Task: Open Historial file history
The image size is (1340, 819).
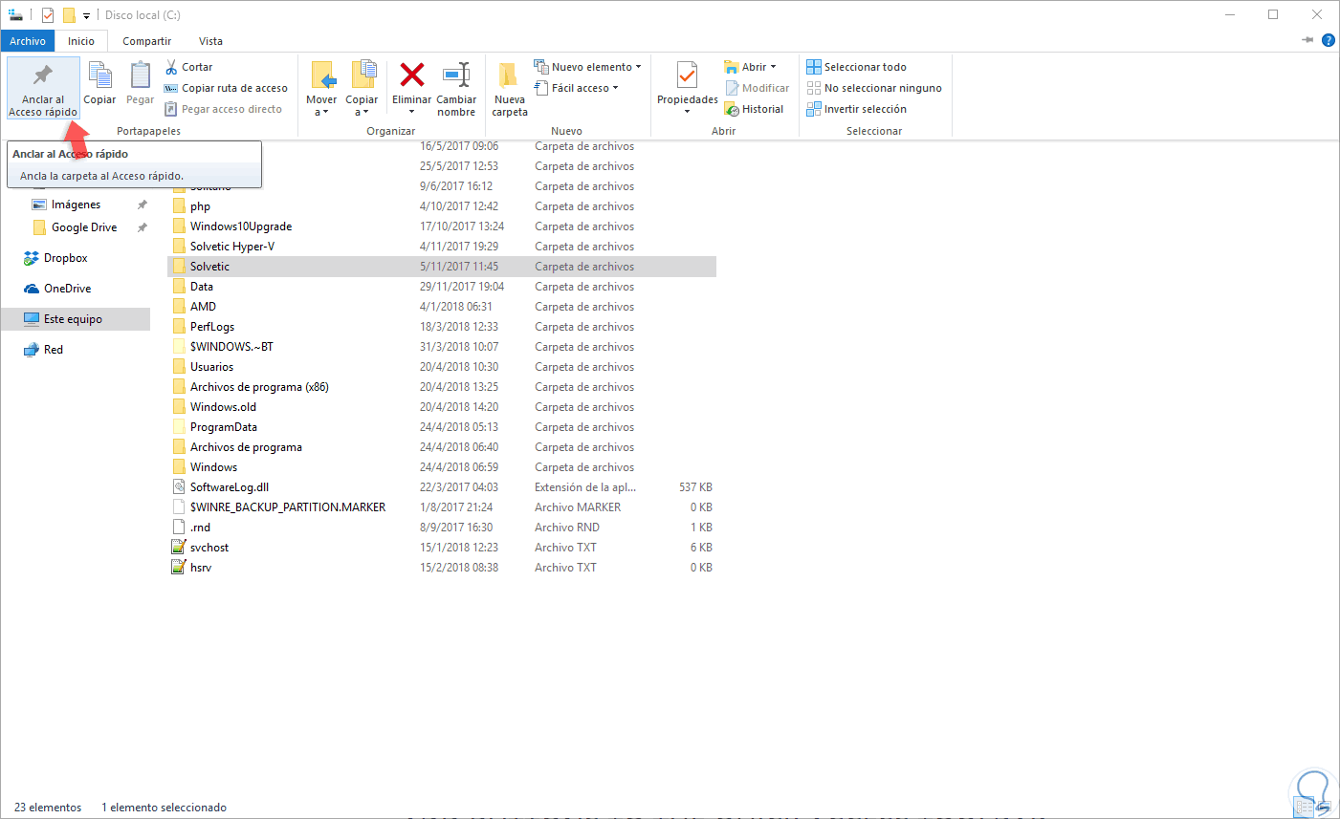Action: [755, 109]
